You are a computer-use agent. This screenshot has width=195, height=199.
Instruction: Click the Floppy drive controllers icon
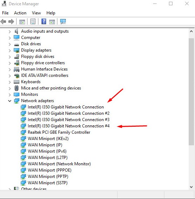17,63
